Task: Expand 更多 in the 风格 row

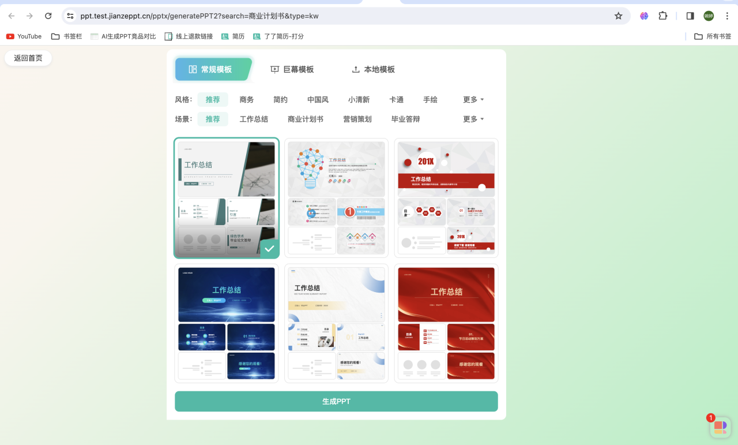Action: tap(473, 100)
